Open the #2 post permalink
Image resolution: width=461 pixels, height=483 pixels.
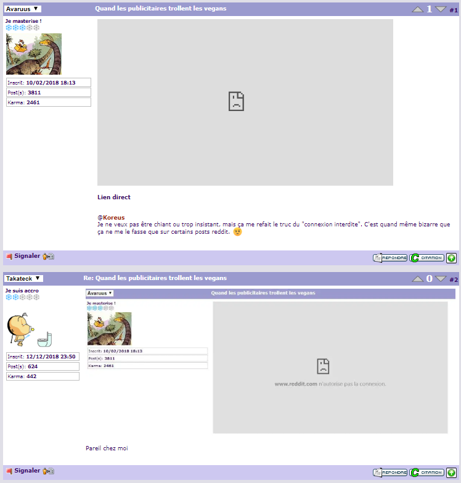[x=454, y=279]
